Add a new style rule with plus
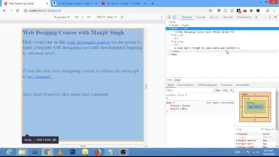Image resolution: width=279 pixels, height=157 pixels. [x=231, y=90]
